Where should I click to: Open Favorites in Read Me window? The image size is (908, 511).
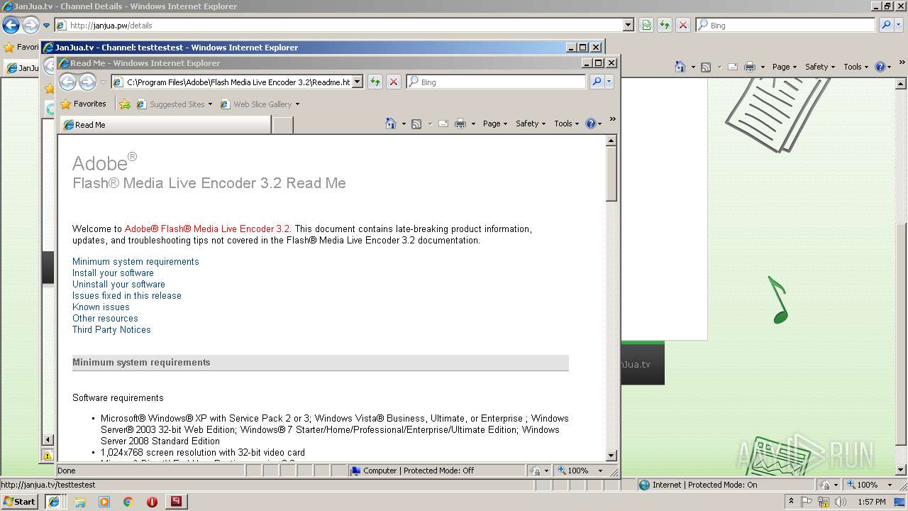coord(84,104)
